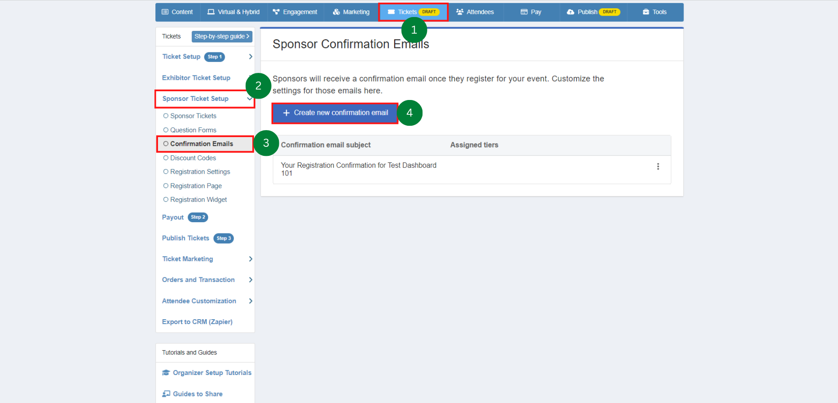Click the Virtual & Hybrid laptop icon

coord(211,12)
